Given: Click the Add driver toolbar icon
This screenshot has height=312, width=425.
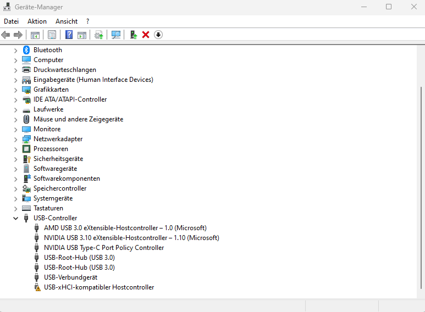Looking at the screenshot, I should (134, 35).
